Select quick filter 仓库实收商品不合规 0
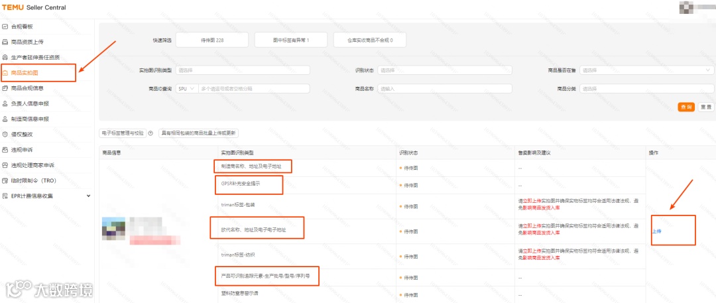Viewport: 716px width, 303px height. coord(370,40)
